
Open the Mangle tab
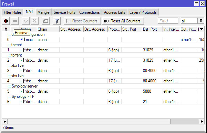(43, 12)
